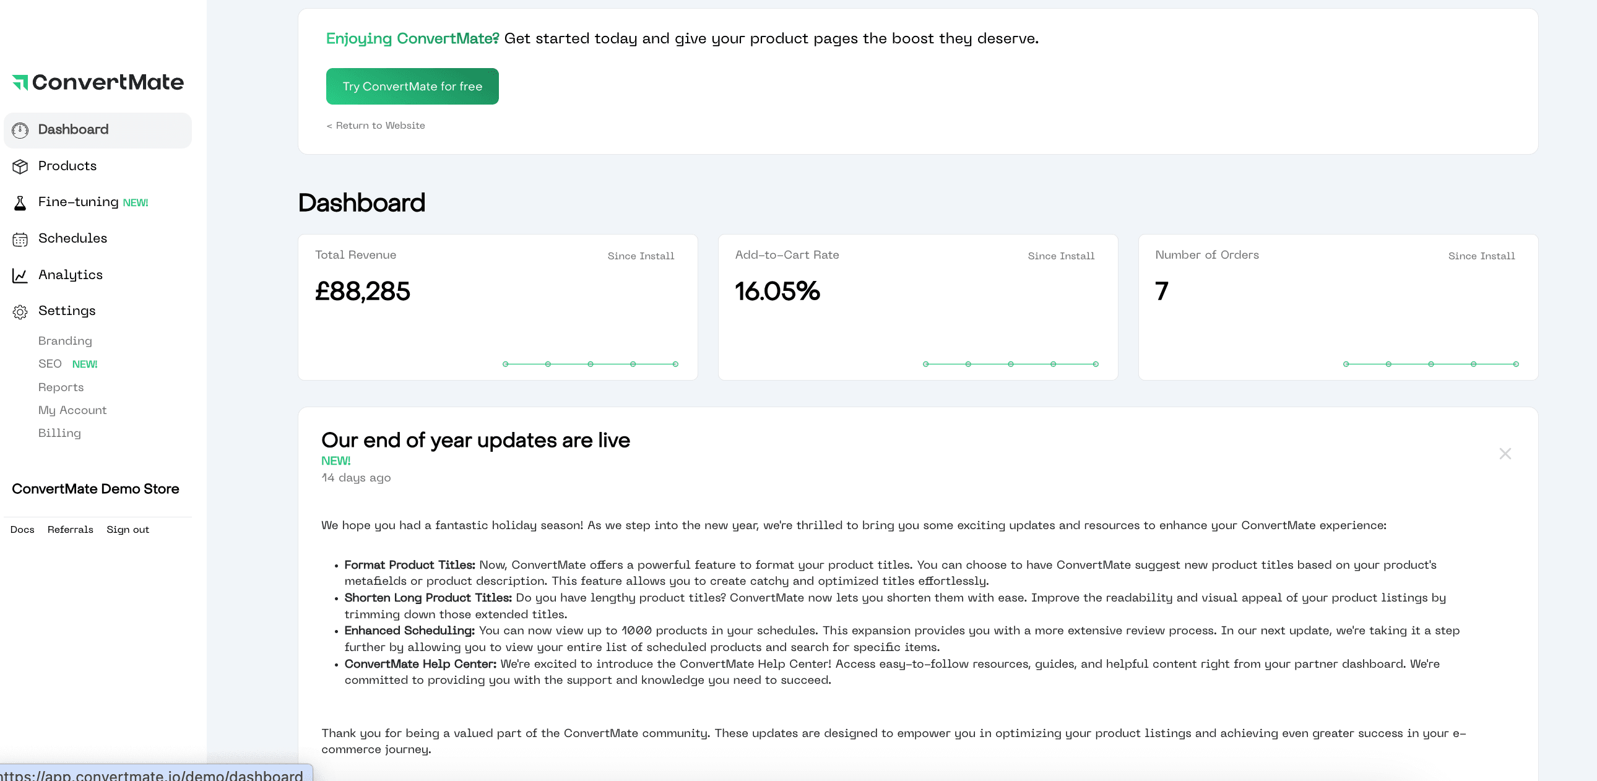This screenshot has width=1597, height=781.
Task: Click the last point on Total Revenue sparkline
Action: pyautogui.click(x=675, y=365)
